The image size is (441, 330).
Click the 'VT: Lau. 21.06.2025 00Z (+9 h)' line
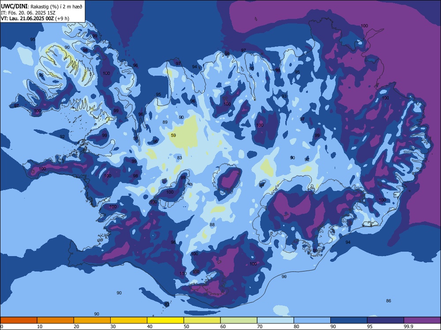click(35, 18)
